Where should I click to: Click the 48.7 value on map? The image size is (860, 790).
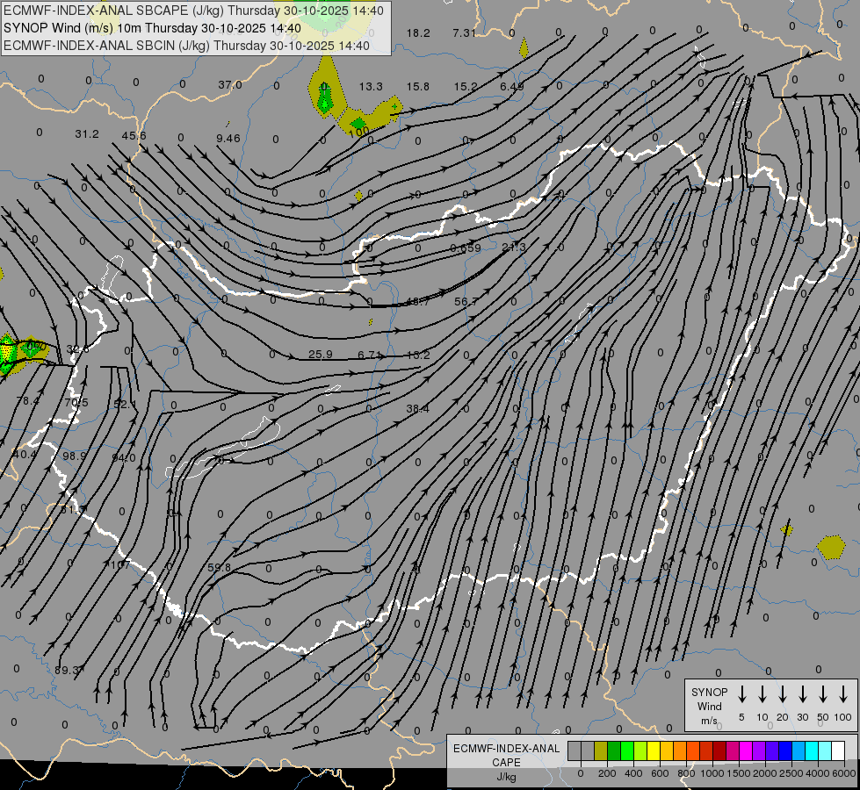[x=417, y=302]
